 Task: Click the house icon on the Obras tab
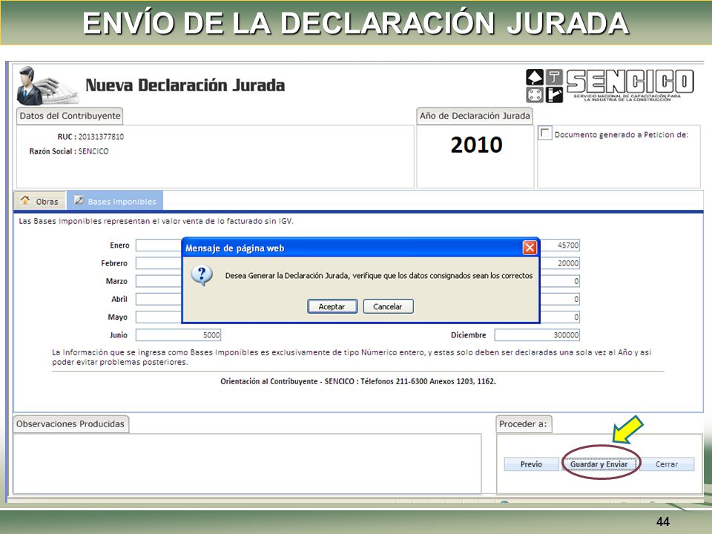25,200
